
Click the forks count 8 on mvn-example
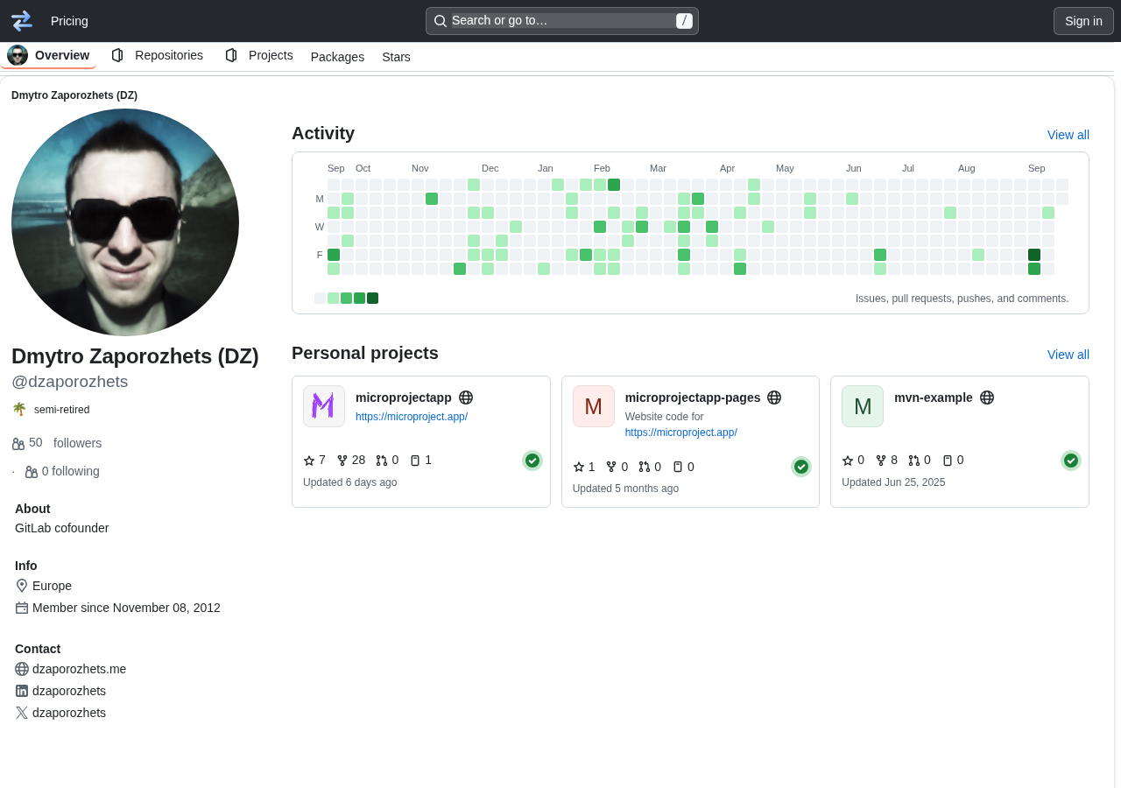(x=886, y=461)
